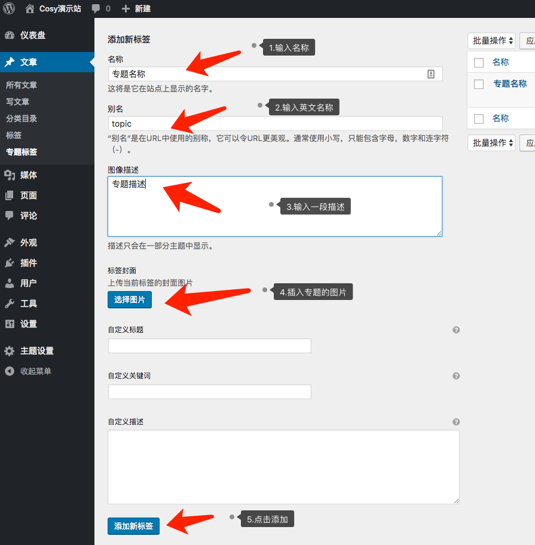Click the plus icon next to 新建
The height and width of the screenshot is (545, 535).
126,9
